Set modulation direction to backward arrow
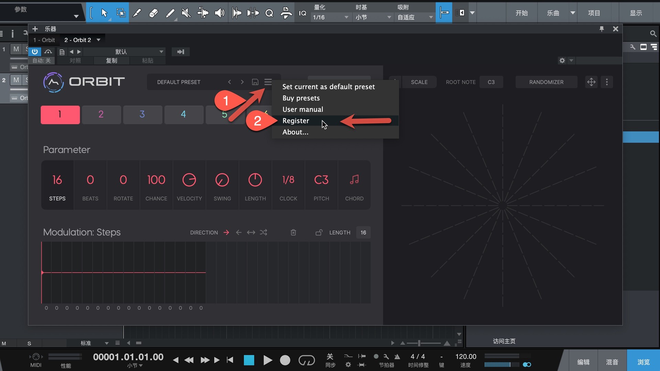The image size is (660, 371). point(239,233)
